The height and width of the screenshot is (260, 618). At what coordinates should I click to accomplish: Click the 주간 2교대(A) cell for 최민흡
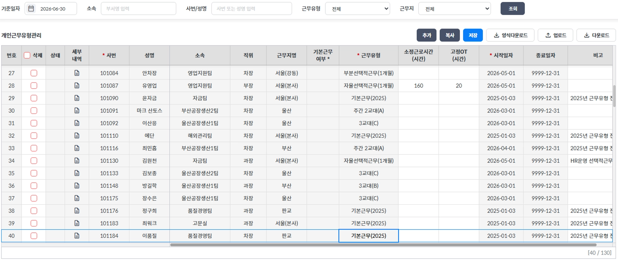369,148
